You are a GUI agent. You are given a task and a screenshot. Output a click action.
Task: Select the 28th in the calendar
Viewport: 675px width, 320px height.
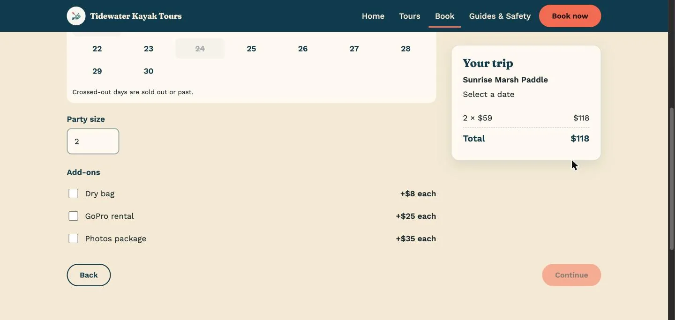point(406,49)
